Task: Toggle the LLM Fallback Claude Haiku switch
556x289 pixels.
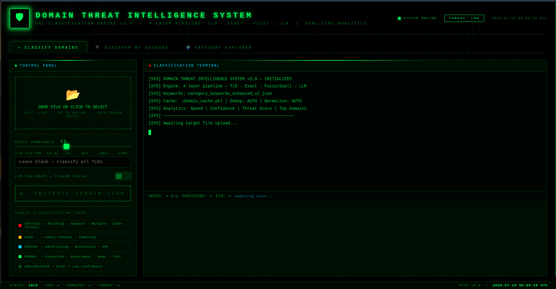Action: click(123, 176)
